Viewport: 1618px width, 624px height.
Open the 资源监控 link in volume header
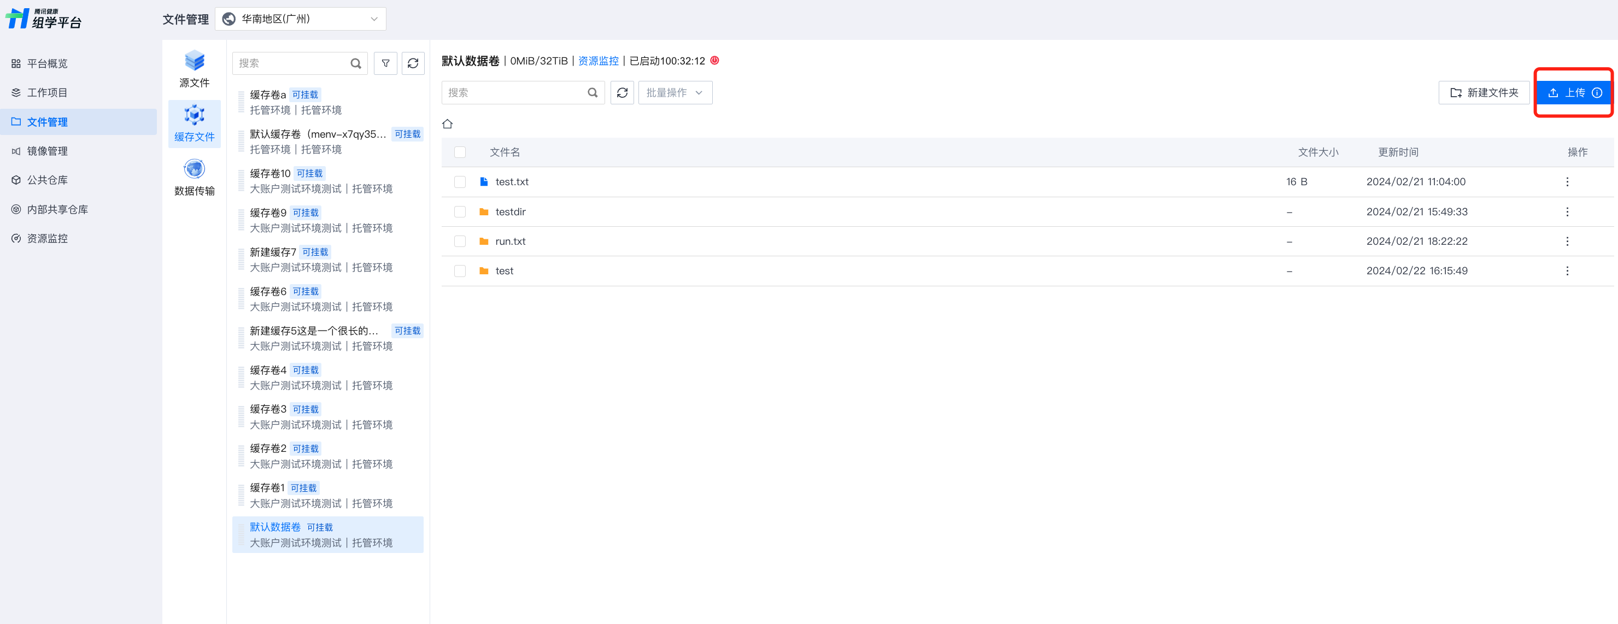(597, 61)
